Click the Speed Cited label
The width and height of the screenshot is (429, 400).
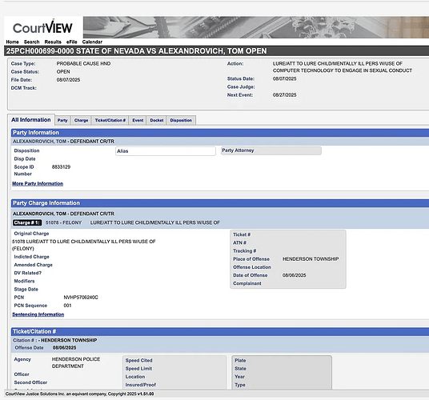tap(138, 360)
